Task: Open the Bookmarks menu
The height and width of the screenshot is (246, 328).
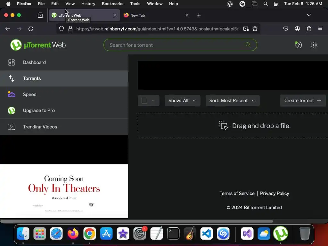Action: point(112,4)
